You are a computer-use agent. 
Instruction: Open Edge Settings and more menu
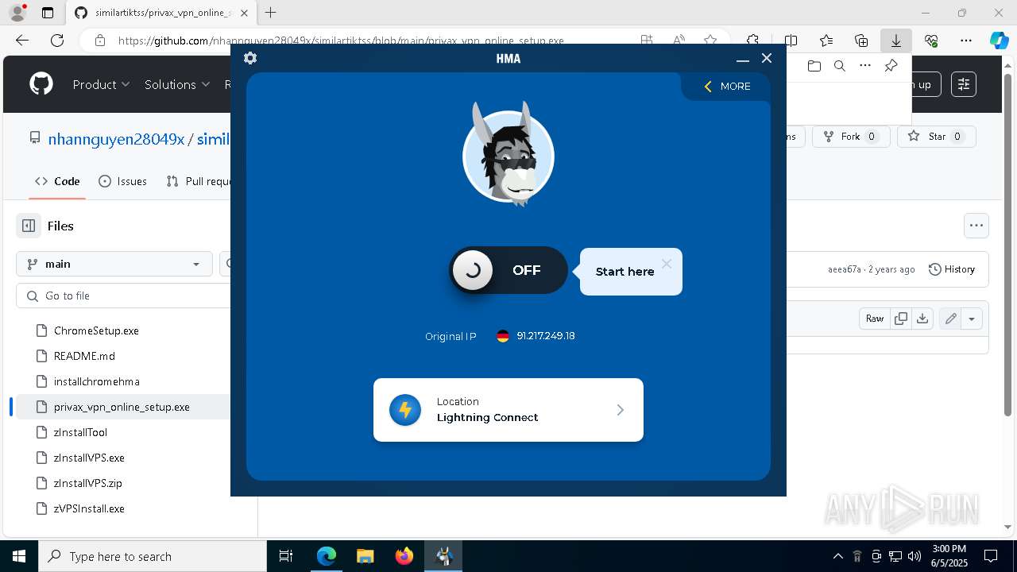click(966, 41)
